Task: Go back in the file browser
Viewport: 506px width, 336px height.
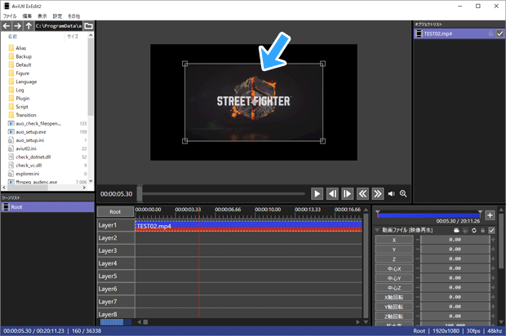Action: [7, 26]
